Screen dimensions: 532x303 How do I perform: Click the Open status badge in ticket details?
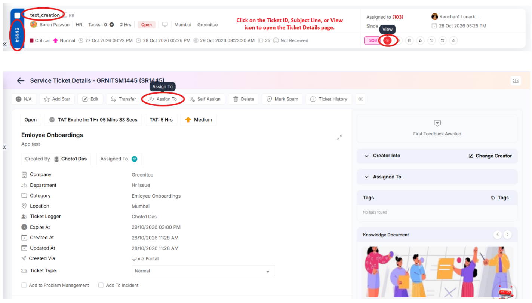[x=31, y=120]
